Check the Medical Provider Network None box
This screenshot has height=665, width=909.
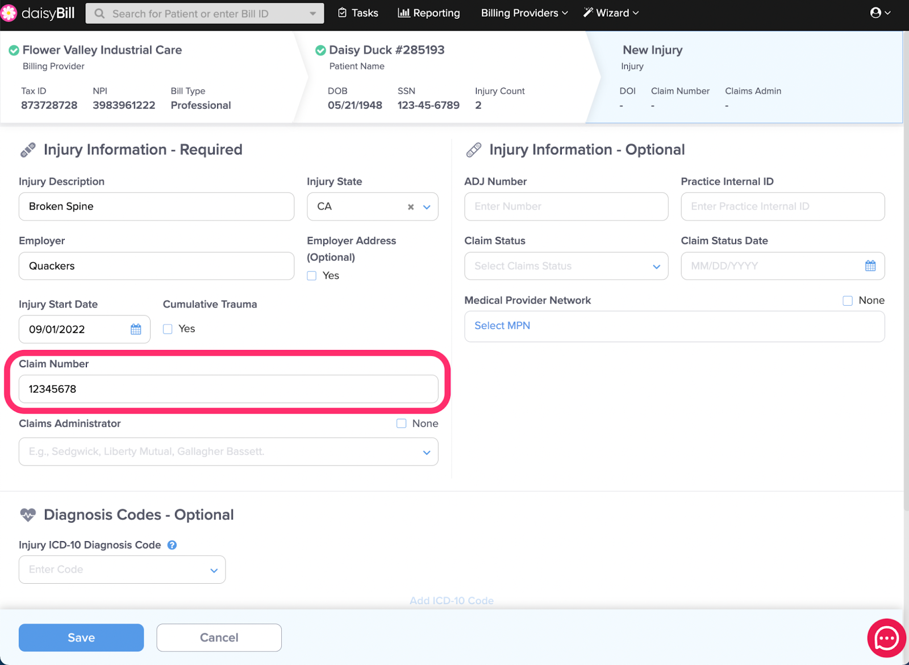click(848, 301)
